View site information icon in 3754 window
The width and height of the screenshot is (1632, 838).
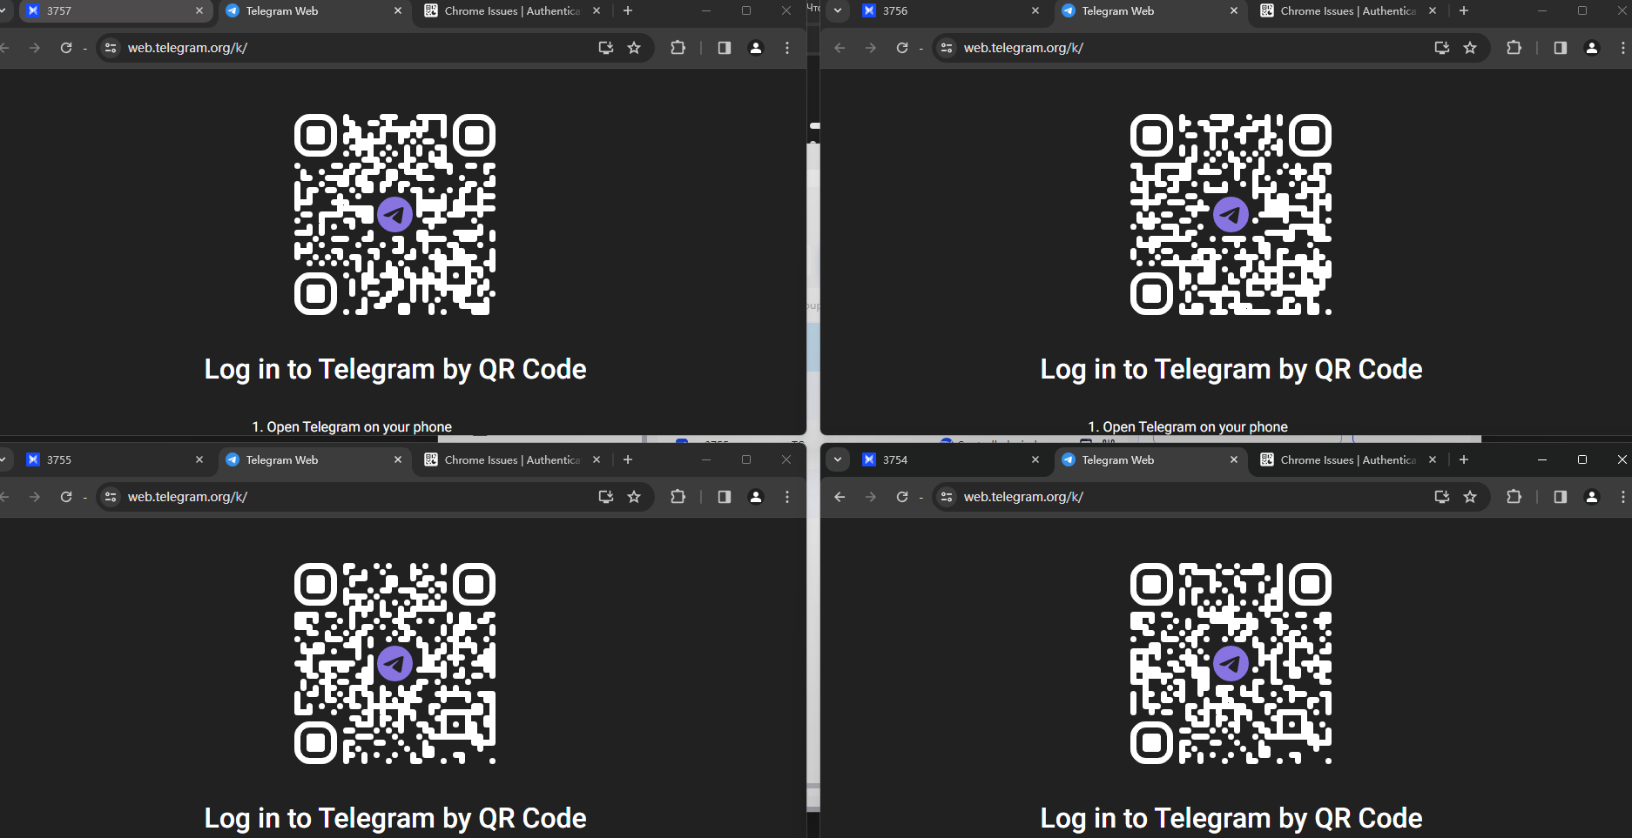click(947, 497)
